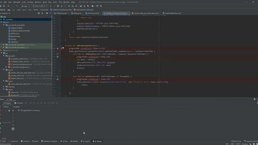Viewport: 258px width, 145px height.
Task: Open the Help menu
Action: 73,2
